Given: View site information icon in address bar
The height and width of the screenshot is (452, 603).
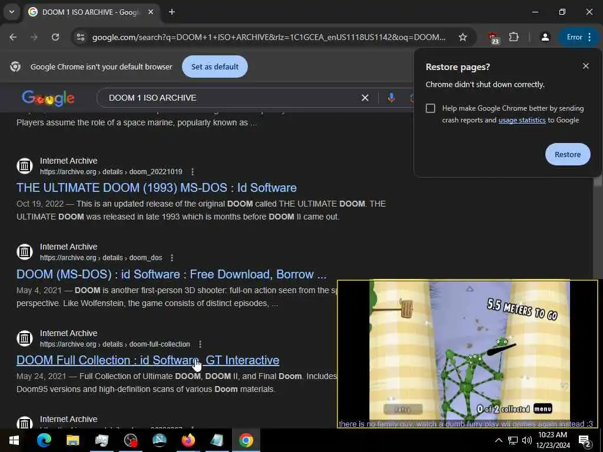Looking at the screenshot, I should 80,37.
